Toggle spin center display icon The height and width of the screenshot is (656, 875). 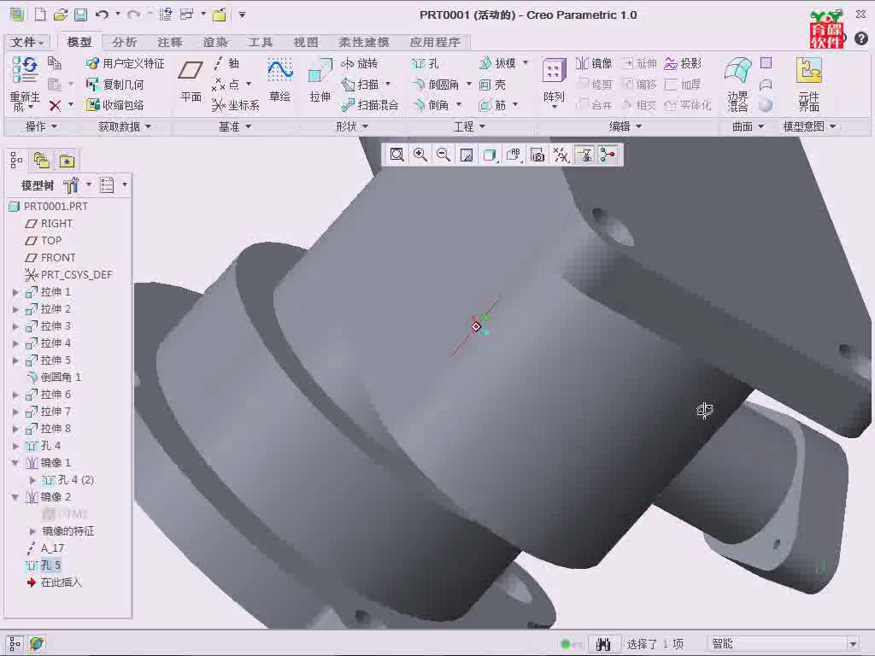[608, 155]
